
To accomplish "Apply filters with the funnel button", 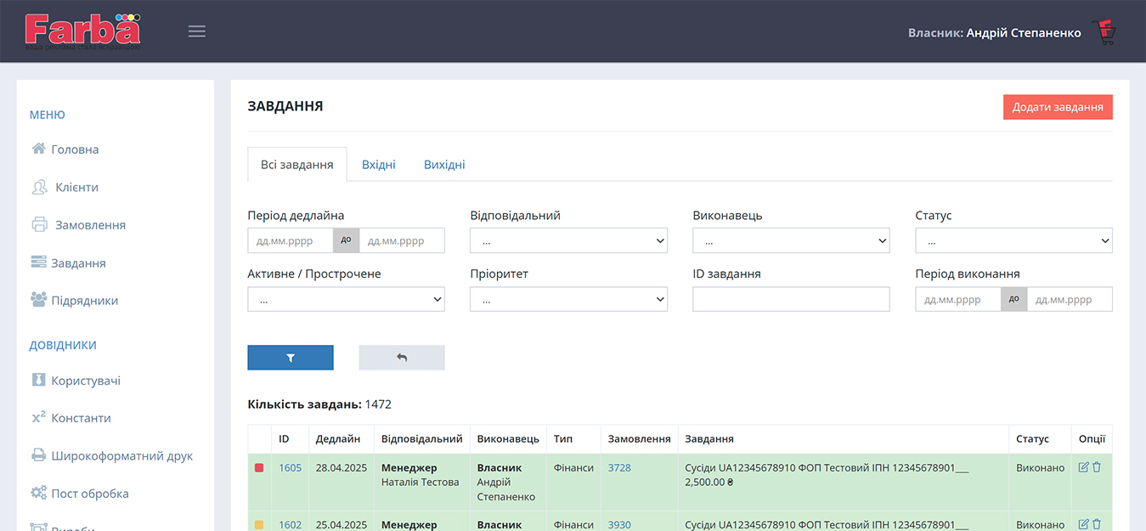I will click(290, 358).
